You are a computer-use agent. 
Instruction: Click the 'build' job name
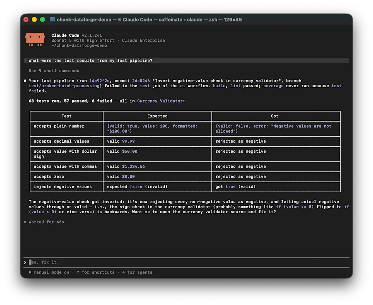219,86
